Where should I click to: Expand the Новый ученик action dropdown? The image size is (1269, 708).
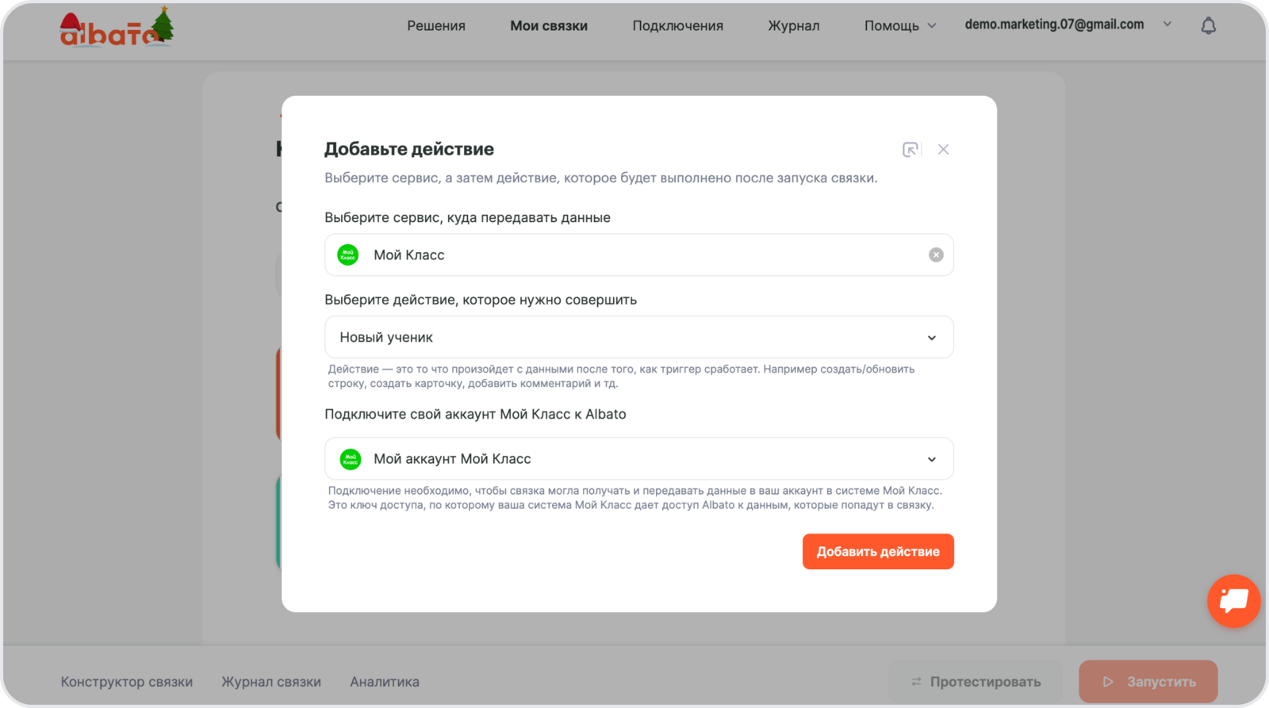931,338
